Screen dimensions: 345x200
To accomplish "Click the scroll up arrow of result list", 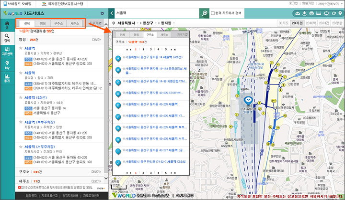I will pos(106,24).
